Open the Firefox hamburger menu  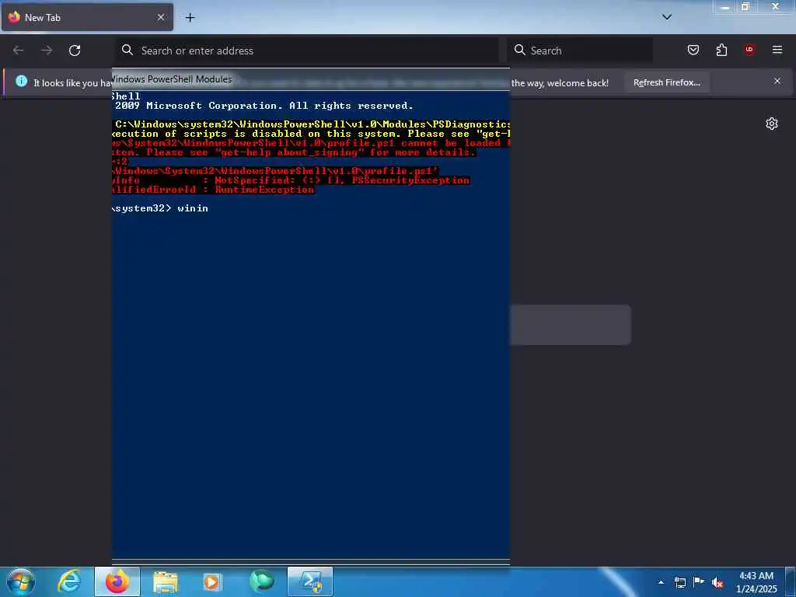pyautogui.click(x=777, y=50)
